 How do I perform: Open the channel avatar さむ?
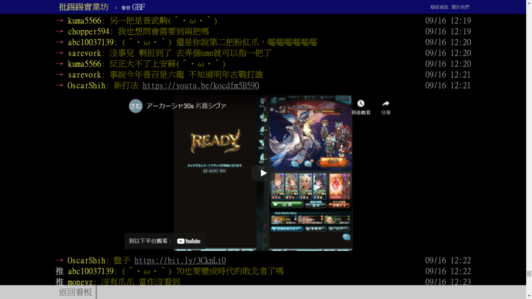click(x=136, y=106)
